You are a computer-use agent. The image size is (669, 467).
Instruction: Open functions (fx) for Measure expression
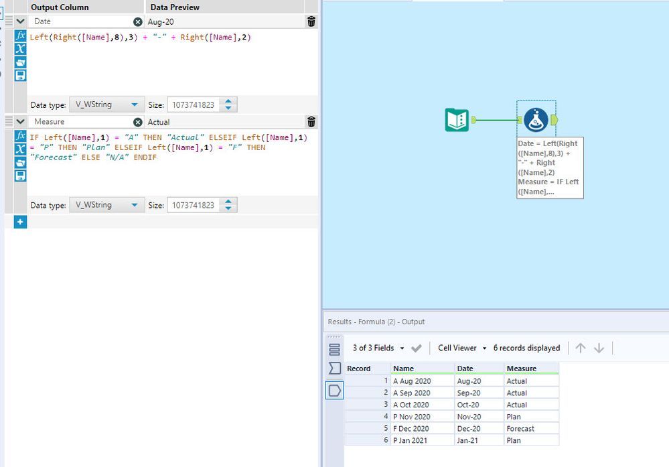pos(20,136)
